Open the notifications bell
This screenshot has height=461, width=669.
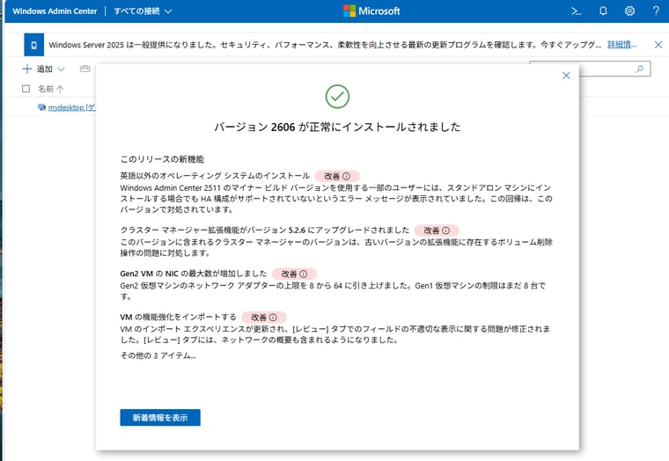pos(603,11)
